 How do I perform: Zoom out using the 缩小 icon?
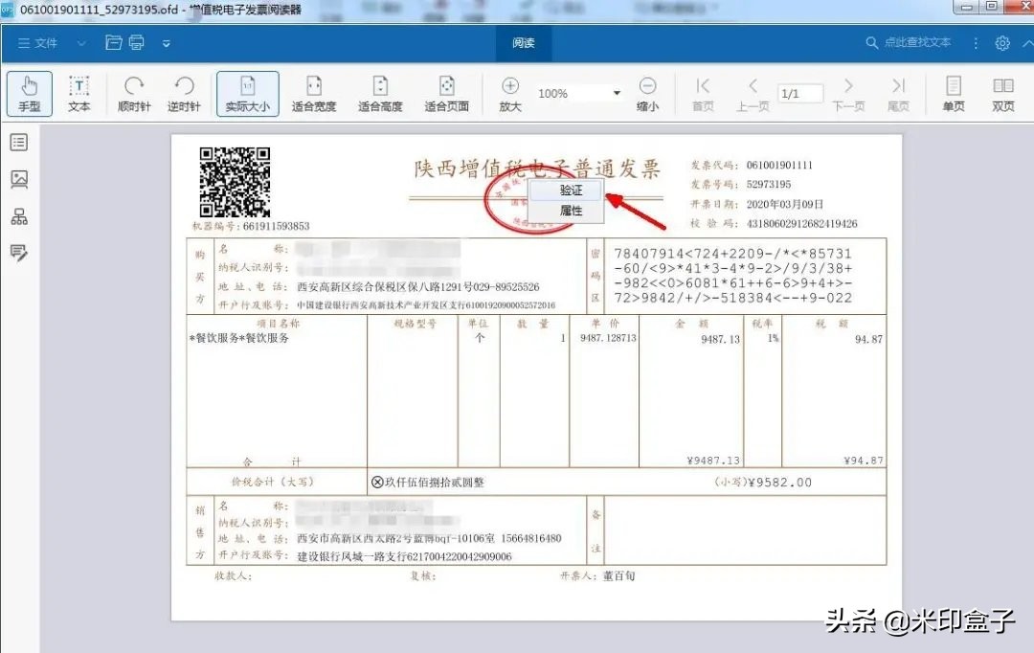[x=647, y=93]
